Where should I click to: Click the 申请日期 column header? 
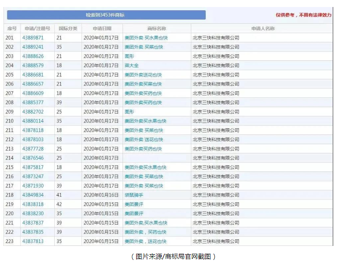pyautogui.click(x=101, y=28)
